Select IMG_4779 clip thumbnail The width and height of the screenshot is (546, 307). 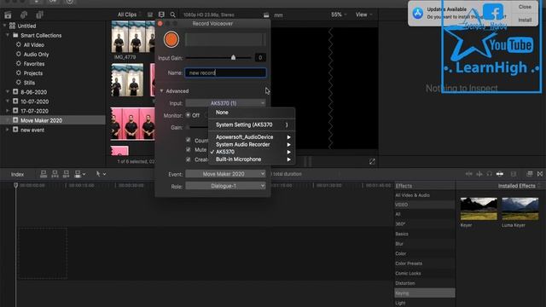(133, 37)
